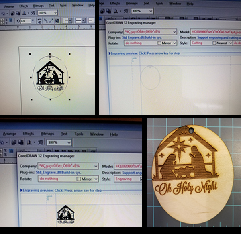Click 'Support engraving and cutting' description in Cutting dialog
Image resolution: width=241 pixels, height=234 pixels.
[x=219, y=37]
